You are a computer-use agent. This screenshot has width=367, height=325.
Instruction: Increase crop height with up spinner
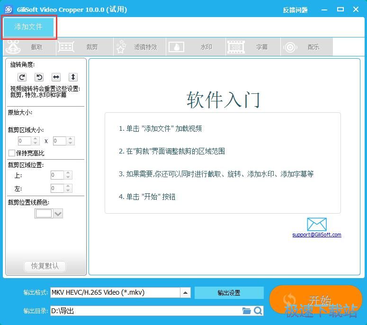tap(70, 139)
